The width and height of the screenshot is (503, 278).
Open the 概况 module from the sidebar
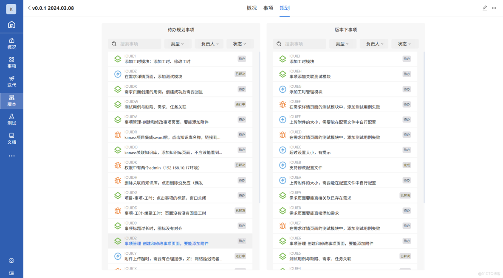coord(11,44)
